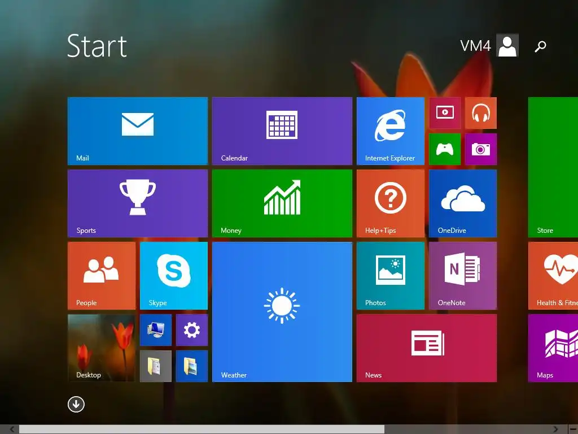Open the PC Settings gear tile

tap(192, 330)
